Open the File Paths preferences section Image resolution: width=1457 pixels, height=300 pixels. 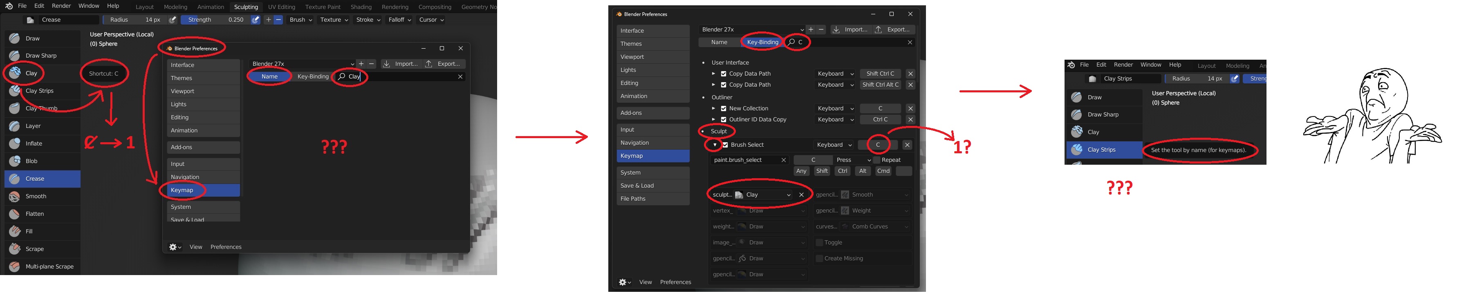[x=653, y=199]
